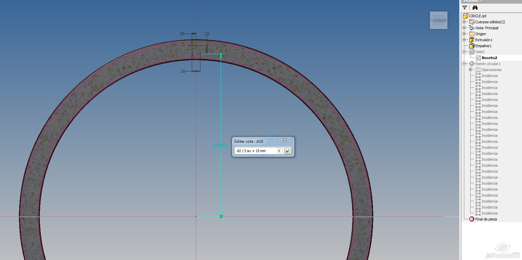Select the Origen label in browser
The width and height of the screenshot is (522, 260).
(481, 34)
